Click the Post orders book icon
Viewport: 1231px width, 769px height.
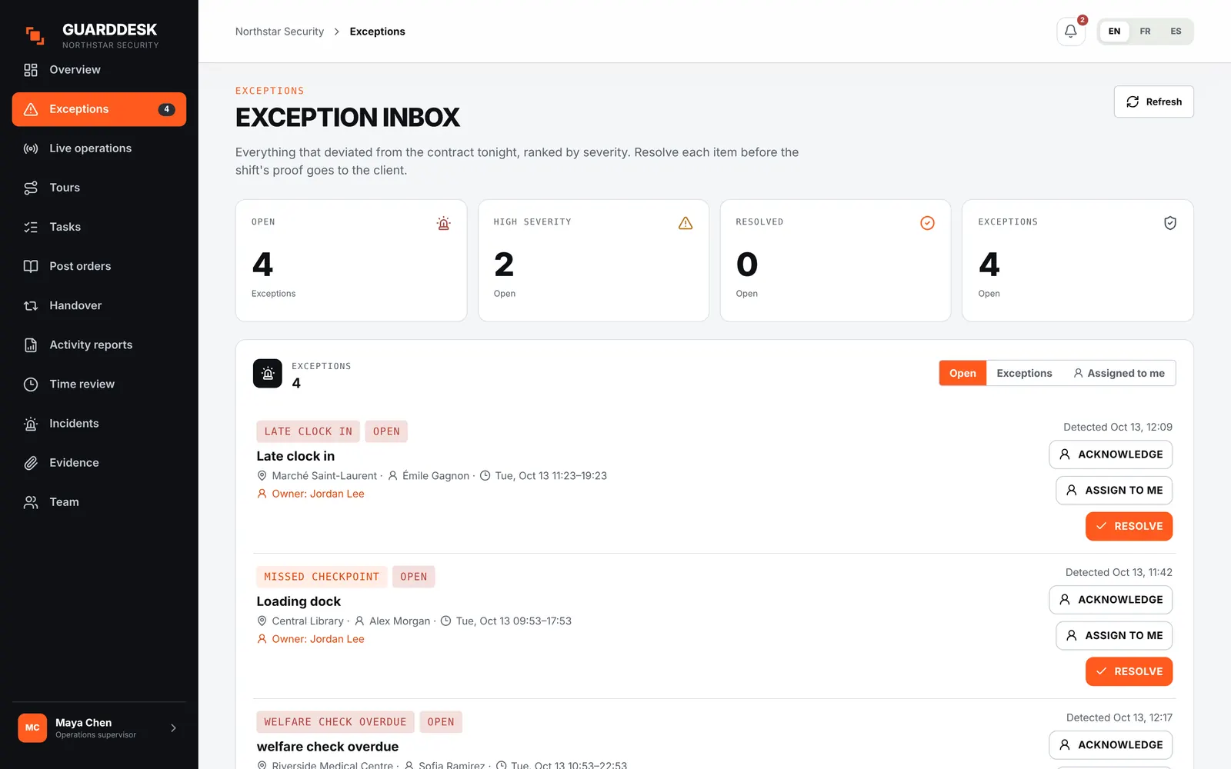pyautogui.click(x=31, y=266)
